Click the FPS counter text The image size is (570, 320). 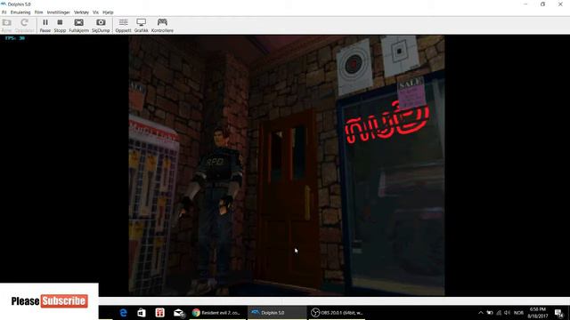point(15,38)
